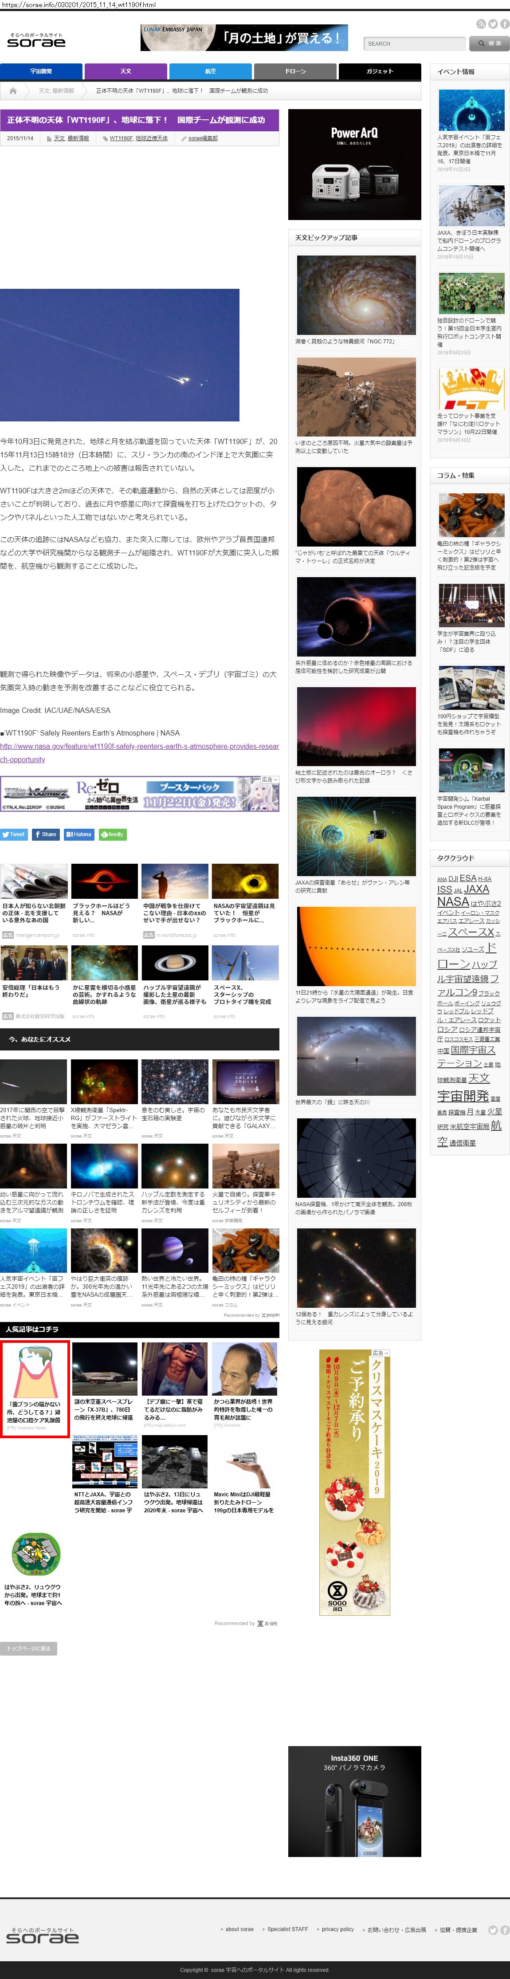The height and width of the screenshot is (1979, 510).
Task: Click the 検索 search button
Action: 489,44
